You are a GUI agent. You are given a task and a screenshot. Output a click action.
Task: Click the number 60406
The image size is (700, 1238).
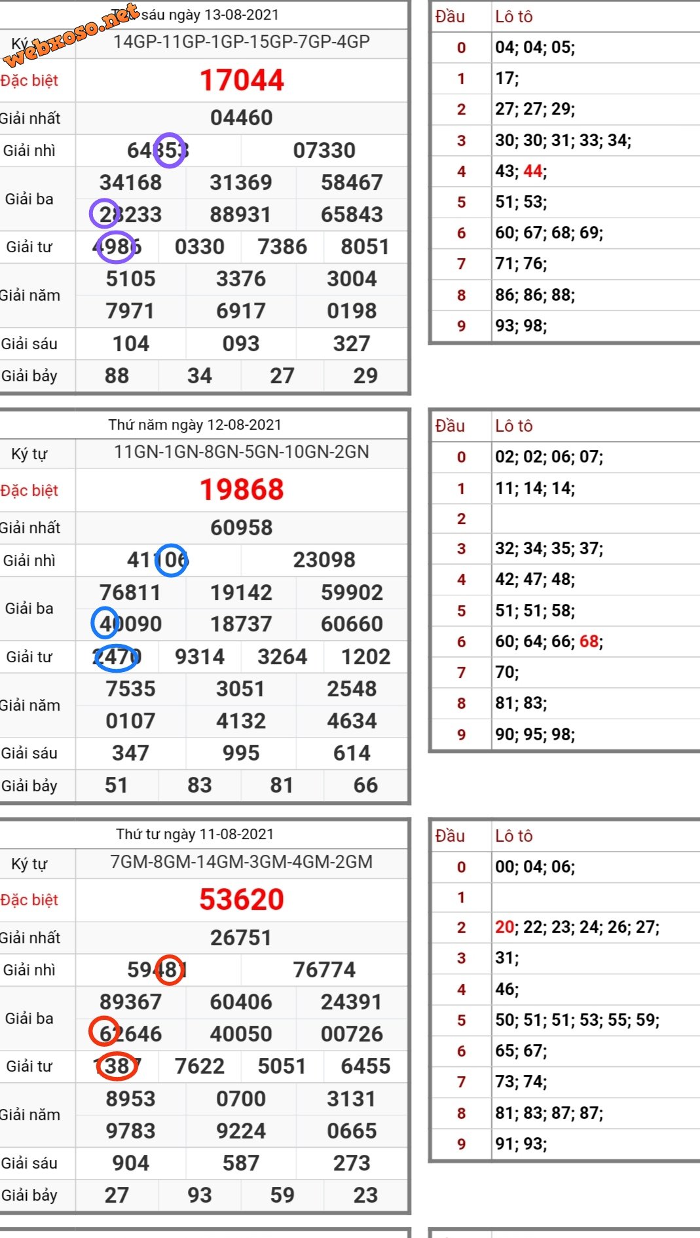(x=241, y=1002)
